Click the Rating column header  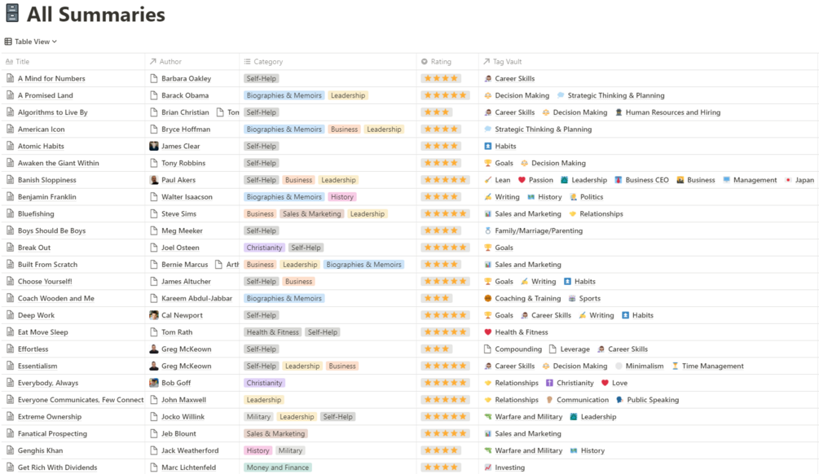click(436, 62)
